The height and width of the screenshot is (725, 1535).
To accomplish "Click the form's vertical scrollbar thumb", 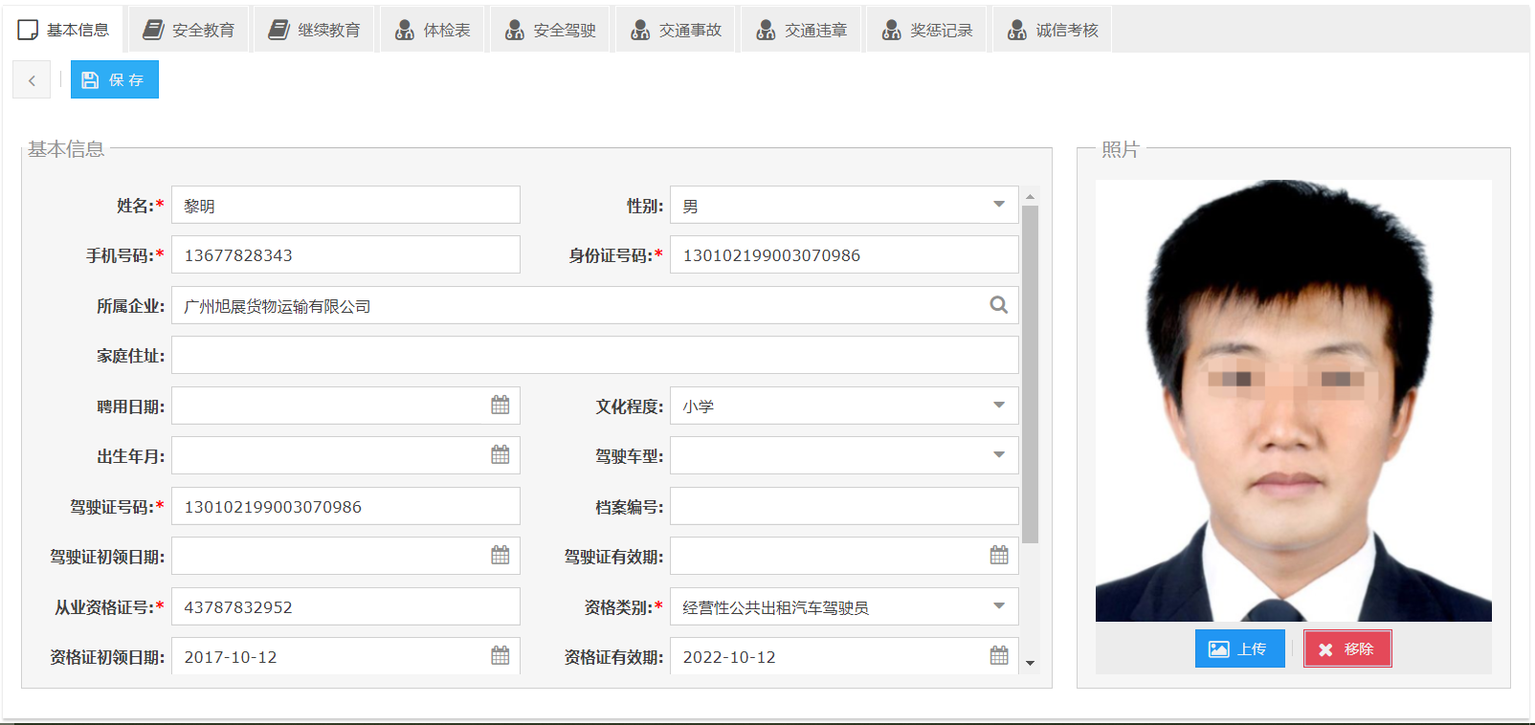I will coord(1031,374).
